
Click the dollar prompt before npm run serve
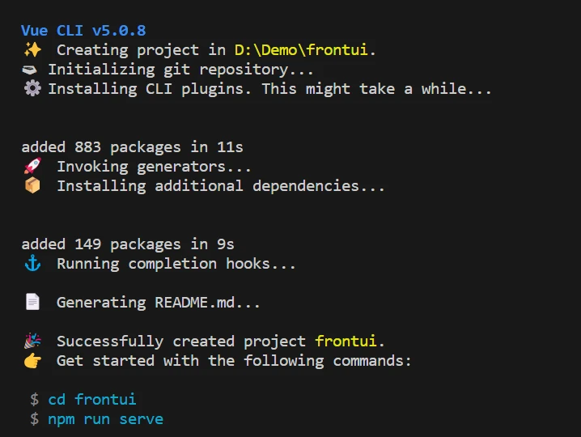point(35,419)
